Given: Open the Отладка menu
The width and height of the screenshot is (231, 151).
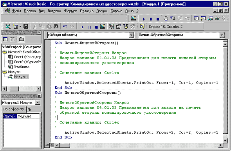Looking at the screenshot, I should [87, 11].
